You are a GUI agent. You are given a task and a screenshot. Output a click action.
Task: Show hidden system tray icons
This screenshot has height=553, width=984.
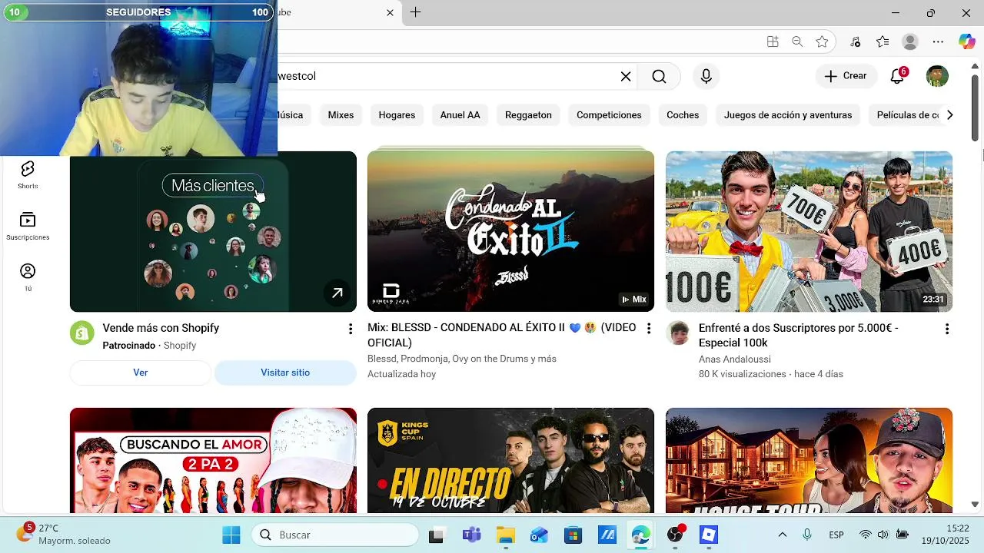click(x=783, y=535)
